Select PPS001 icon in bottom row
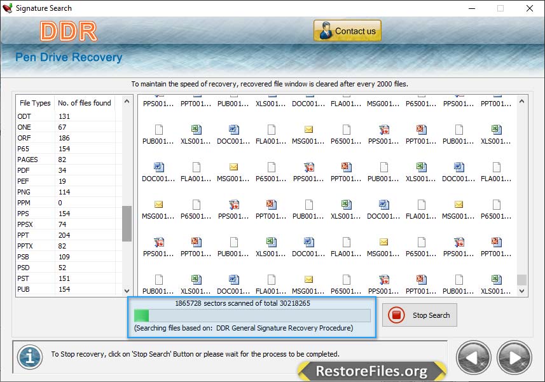This screenshot has height=382, width=545. (x=383, y=280)
